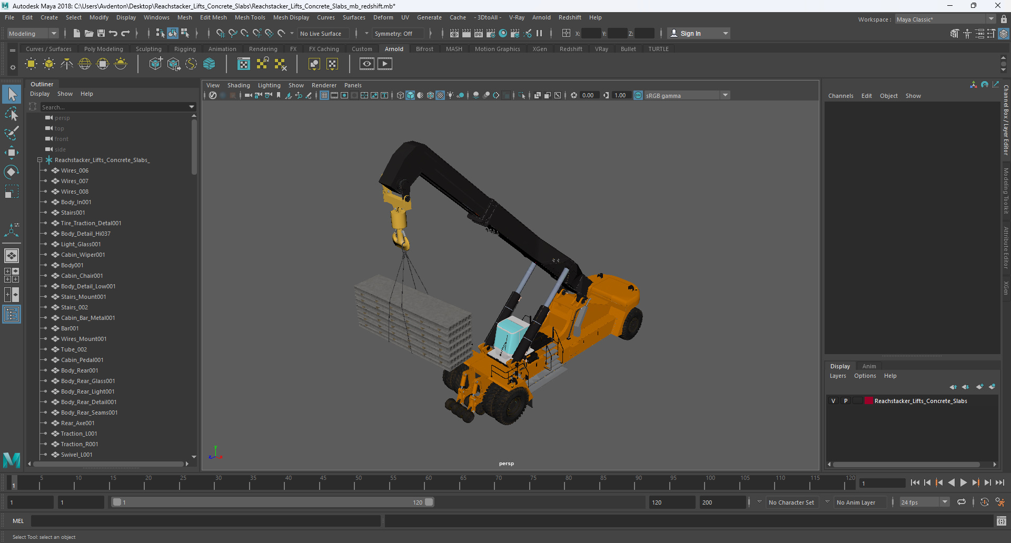Screen dimensions: 1011x543
Task: Open the viewport Shading menu
Action: pos(239,85)
